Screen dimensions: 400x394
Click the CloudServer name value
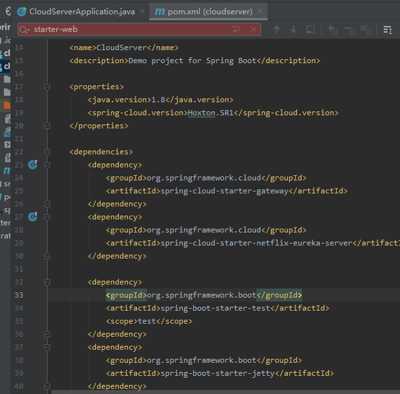click(121, 48)
